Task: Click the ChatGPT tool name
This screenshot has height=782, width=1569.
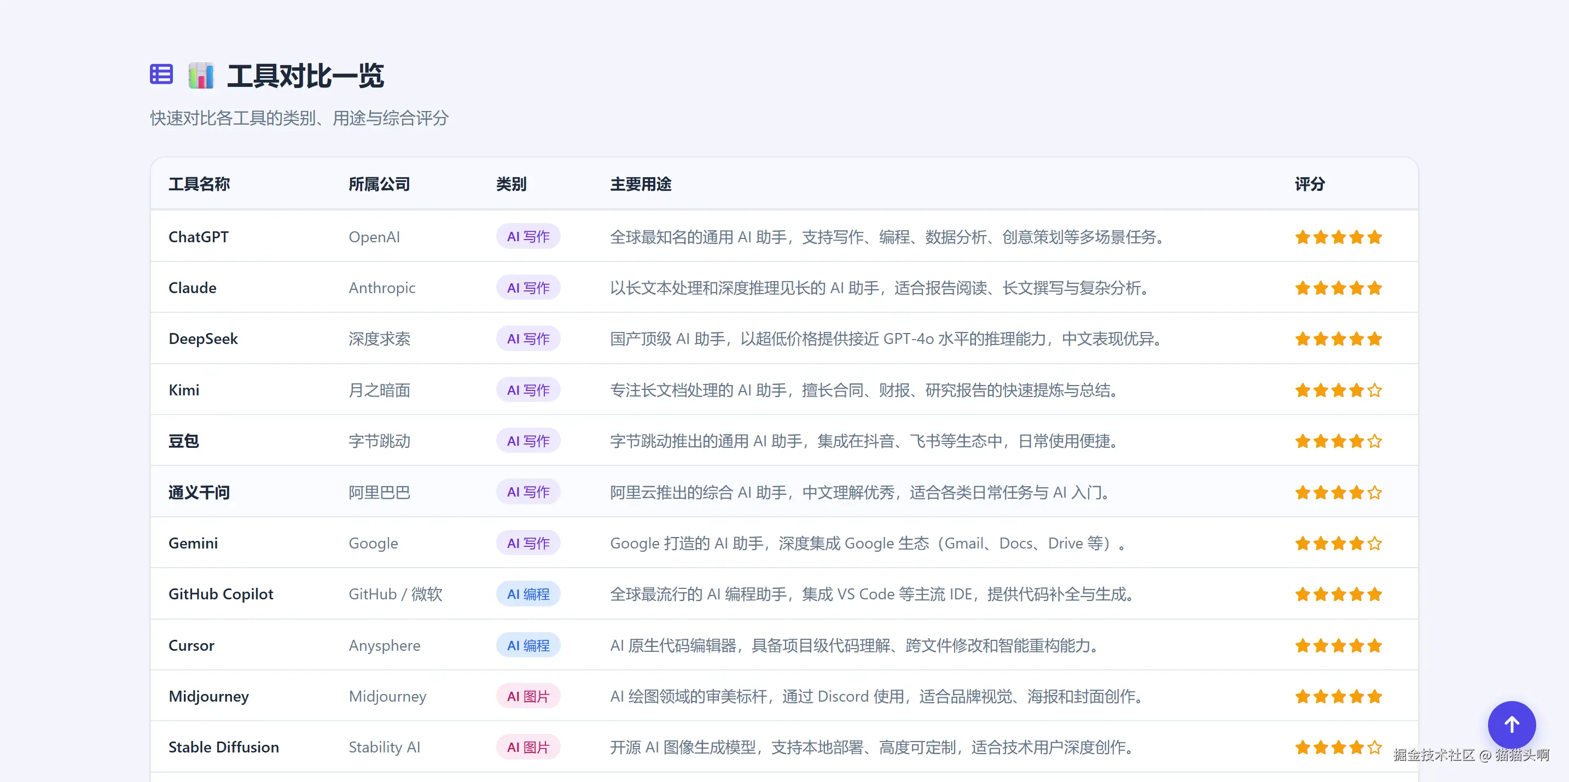Action: (x=199, y=237)
